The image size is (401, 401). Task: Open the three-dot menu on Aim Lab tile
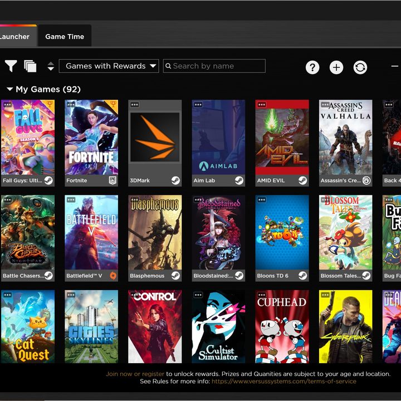(x=198, y=105)
